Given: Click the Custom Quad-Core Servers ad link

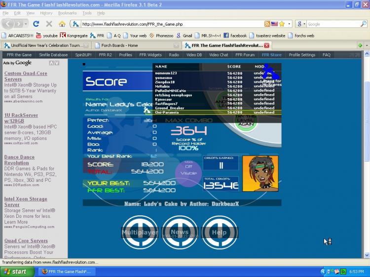Looking at the screenshot, I should pyautogui.click(x=26, y=76).
